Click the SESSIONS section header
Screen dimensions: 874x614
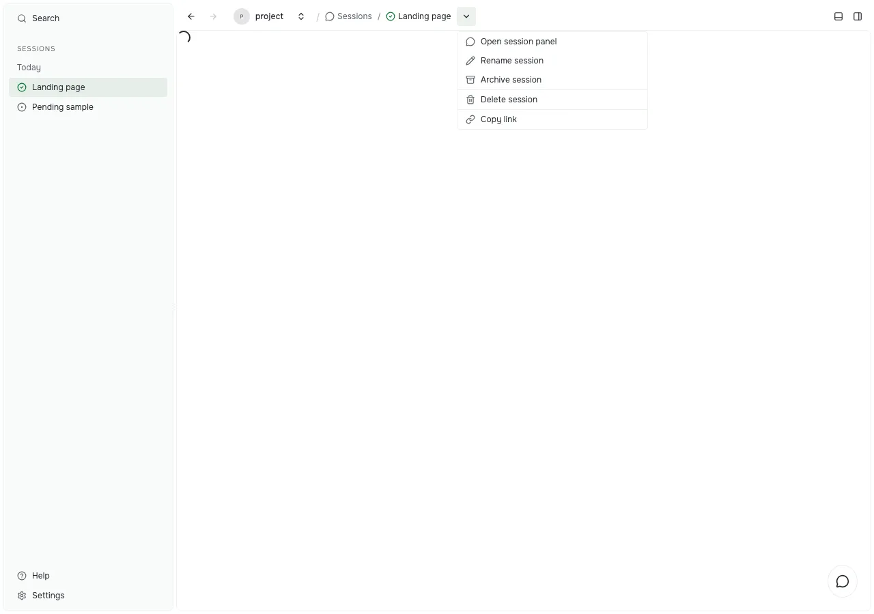click(x=36, y=49)
